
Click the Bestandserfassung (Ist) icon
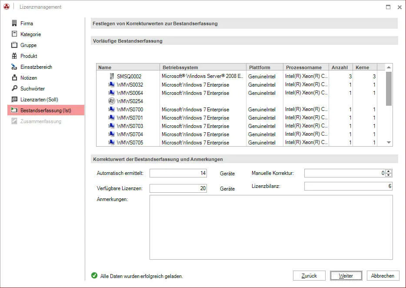[14, 110]
